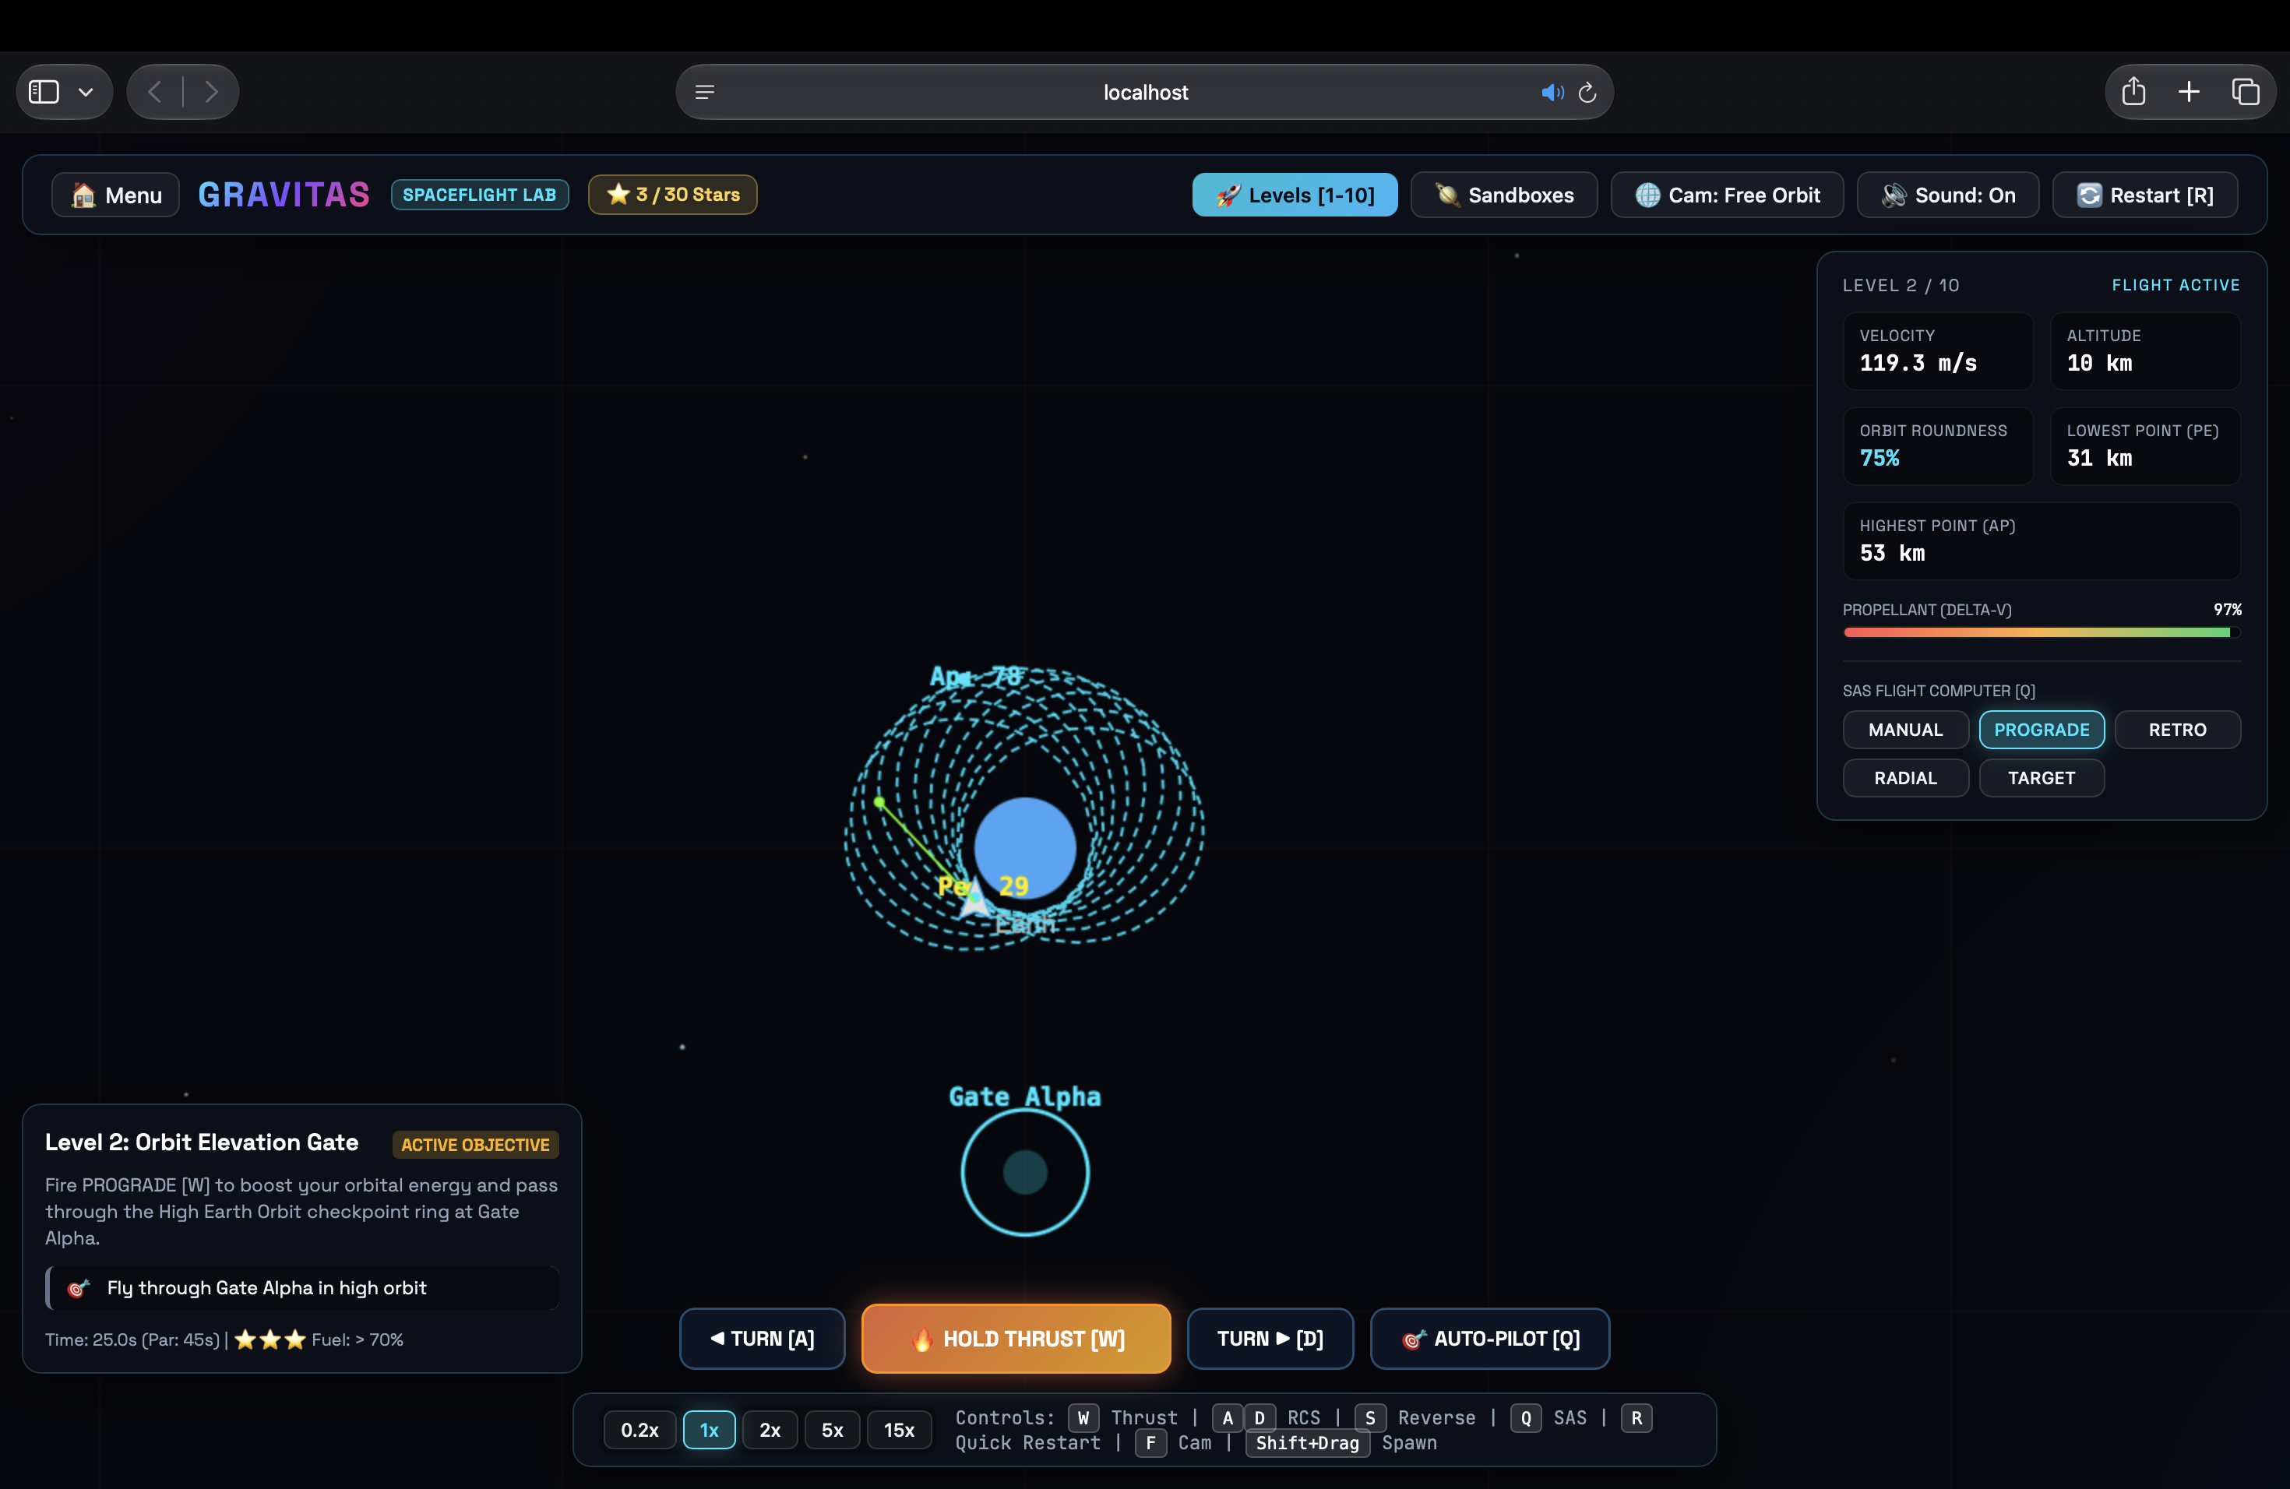Switch to the Sandboxes tab
The height and width of the screenshot is (1489, 2290).
coord(1504,195)
